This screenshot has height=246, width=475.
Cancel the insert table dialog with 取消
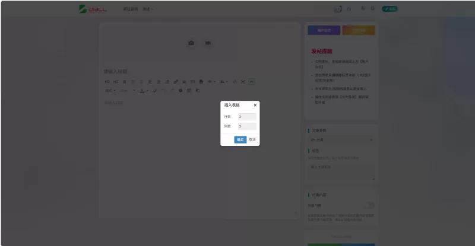pyautogui.click(x=253, y=139)
